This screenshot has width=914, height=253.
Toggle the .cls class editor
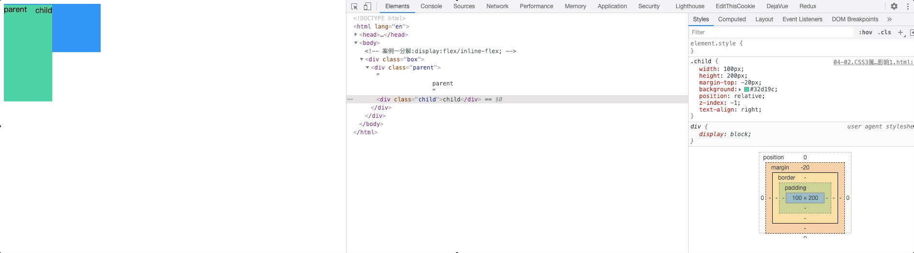[884, 32]
